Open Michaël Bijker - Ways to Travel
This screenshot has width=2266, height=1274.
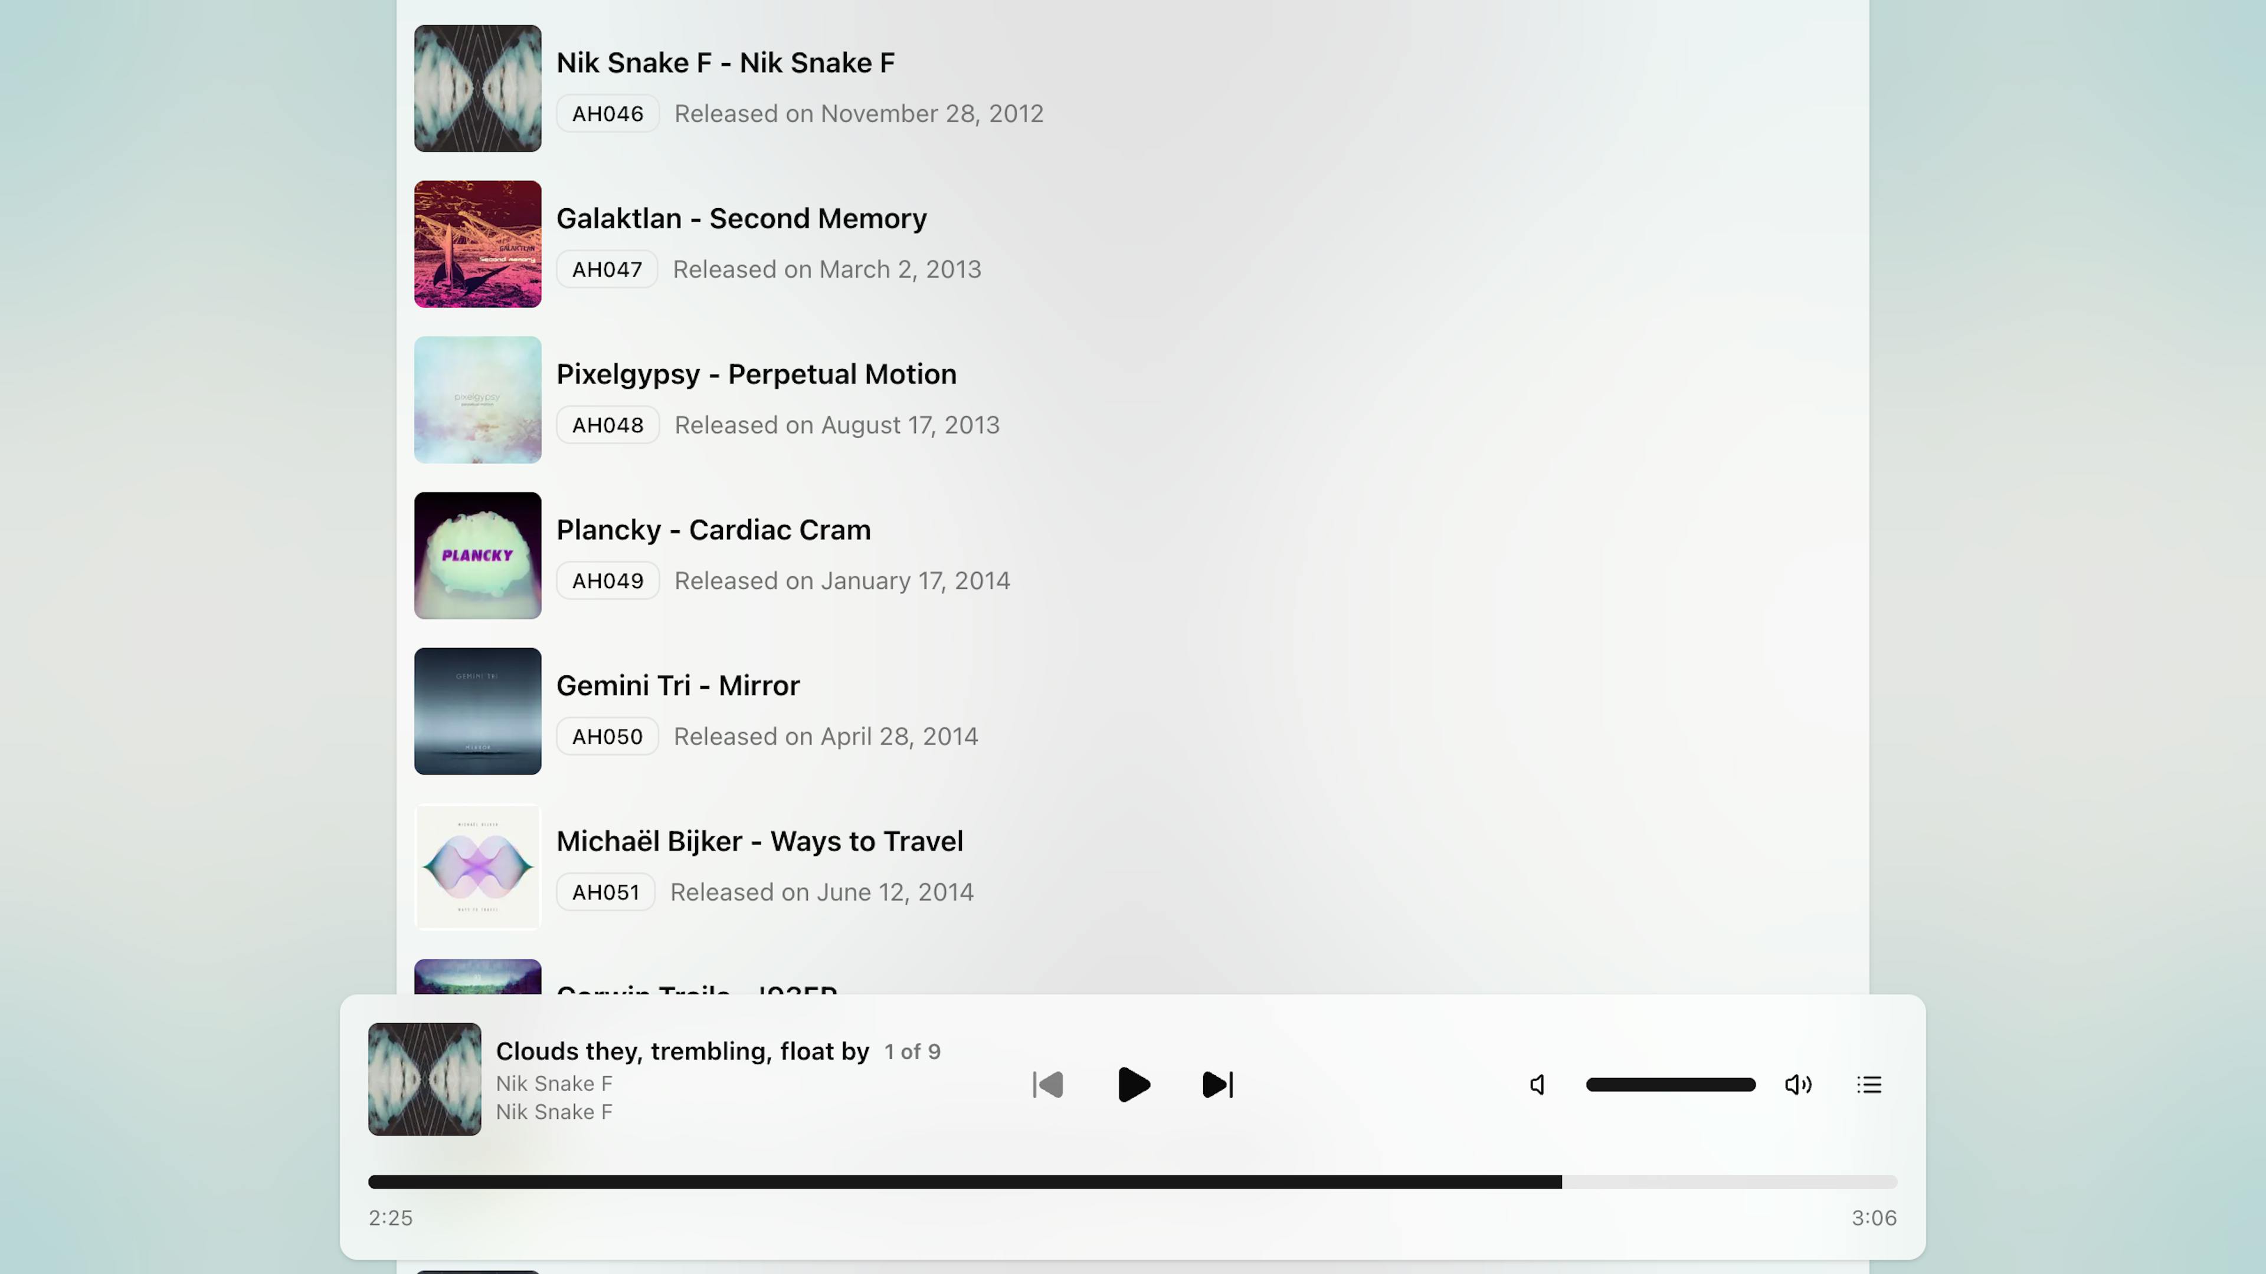(759, 840)
